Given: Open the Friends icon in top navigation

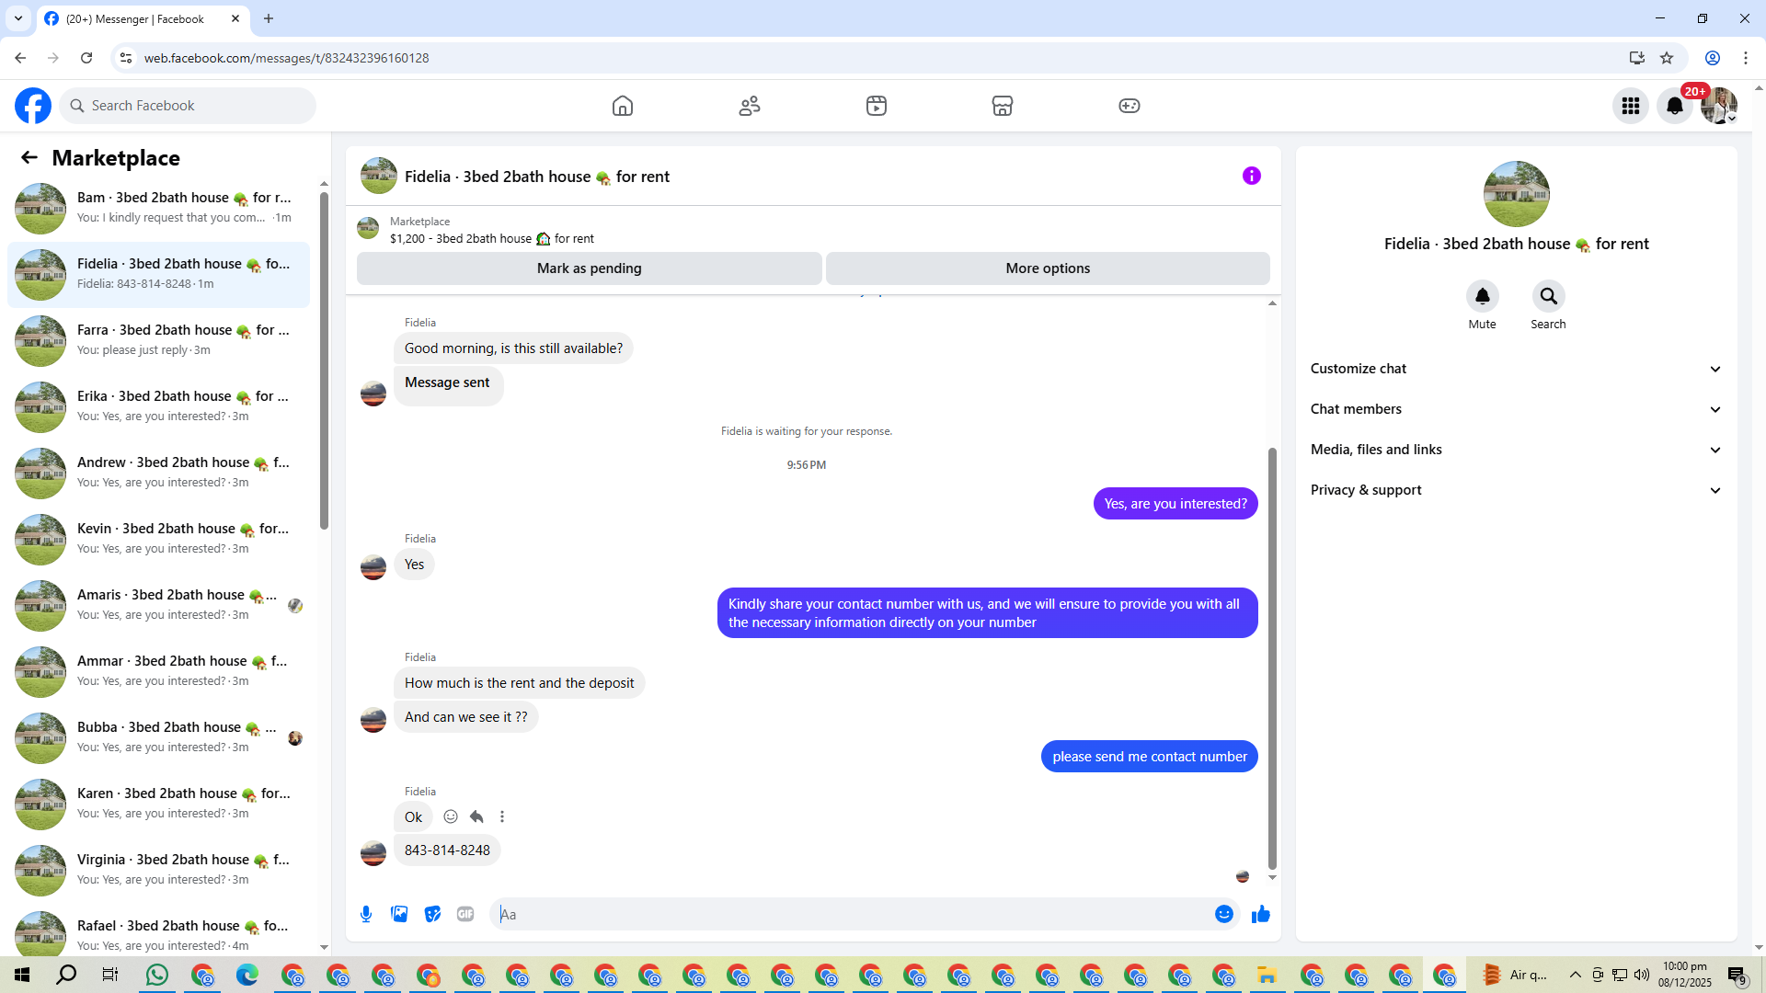Looking at the screenshot, I should (x=750, y=106).
